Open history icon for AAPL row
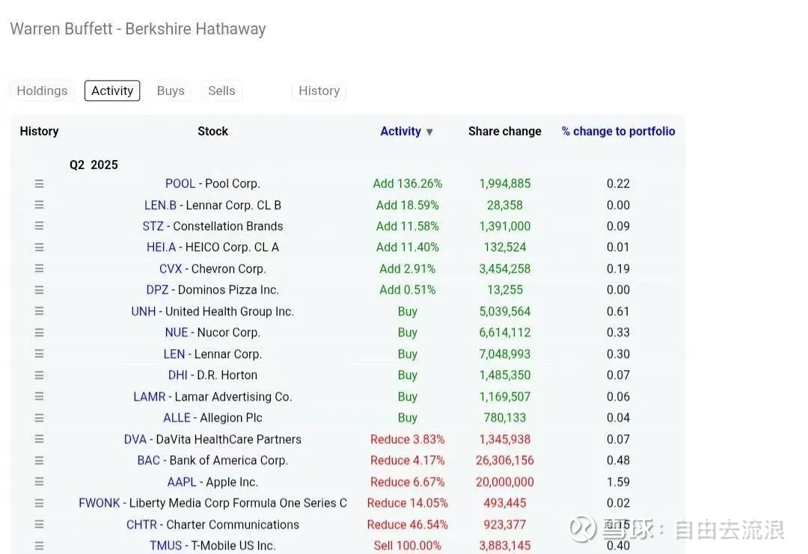Screen dimensions: 808x554 point(39,482)
